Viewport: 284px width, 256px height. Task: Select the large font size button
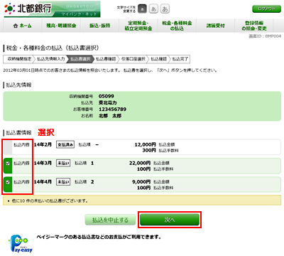[x=165, y=9]
